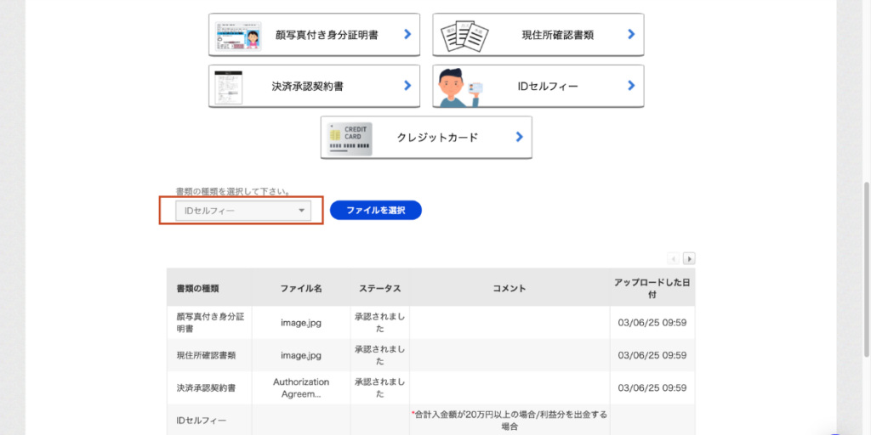Image resolution: width=871 pixels, height=435 pixels.
Task: Click the dropdown arrow in the document selector
Action: click(301, 211)
